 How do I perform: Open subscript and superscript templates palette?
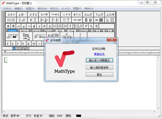tap(33, 20)
